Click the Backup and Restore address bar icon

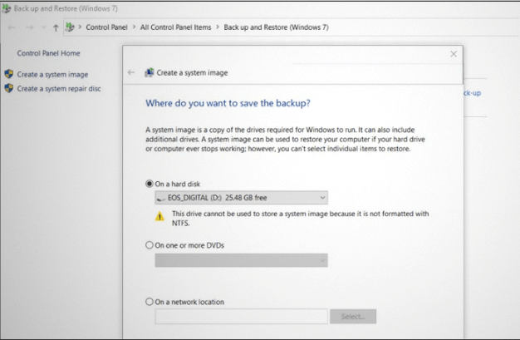point(70,27)
